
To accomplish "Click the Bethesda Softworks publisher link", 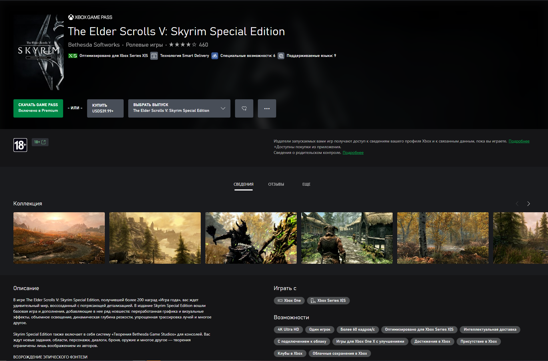I will pos(94,45).
